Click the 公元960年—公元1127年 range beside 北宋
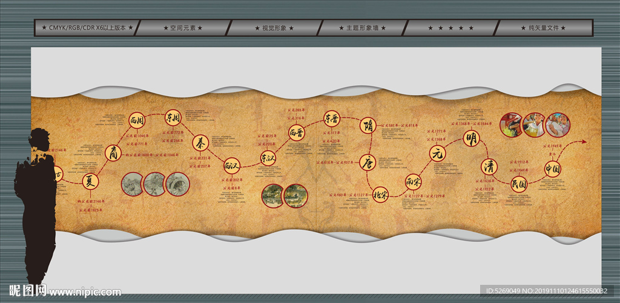The image size is (620, 303). 349,194
